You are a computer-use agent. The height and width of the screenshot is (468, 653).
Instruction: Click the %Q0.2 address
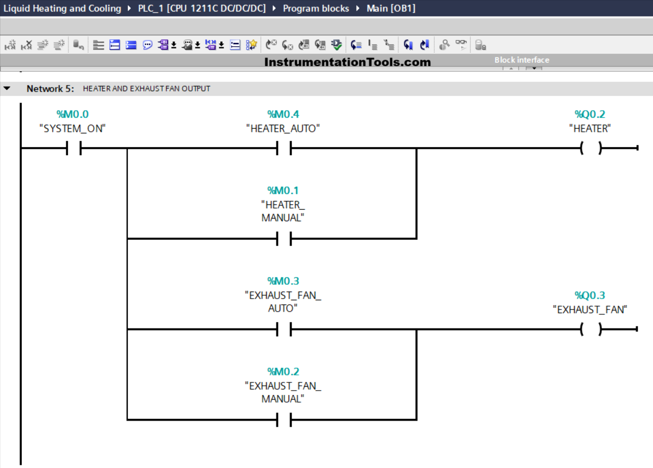(x=590, y=114)
